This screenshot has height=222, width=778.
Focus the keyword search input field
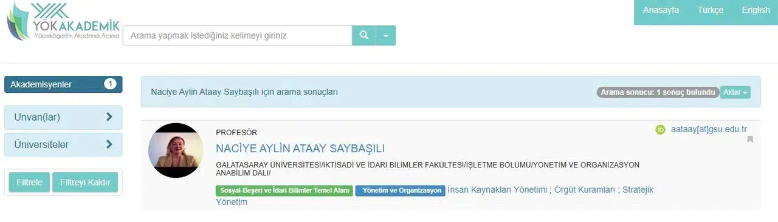(x=238, y=36)
